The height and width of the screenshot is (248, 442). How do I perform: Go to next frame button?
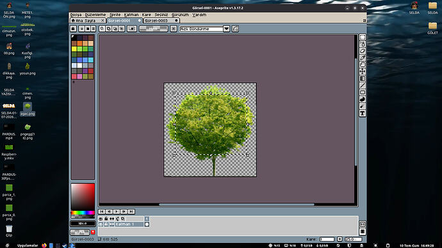pyautogui.click(x=124, y=212)
